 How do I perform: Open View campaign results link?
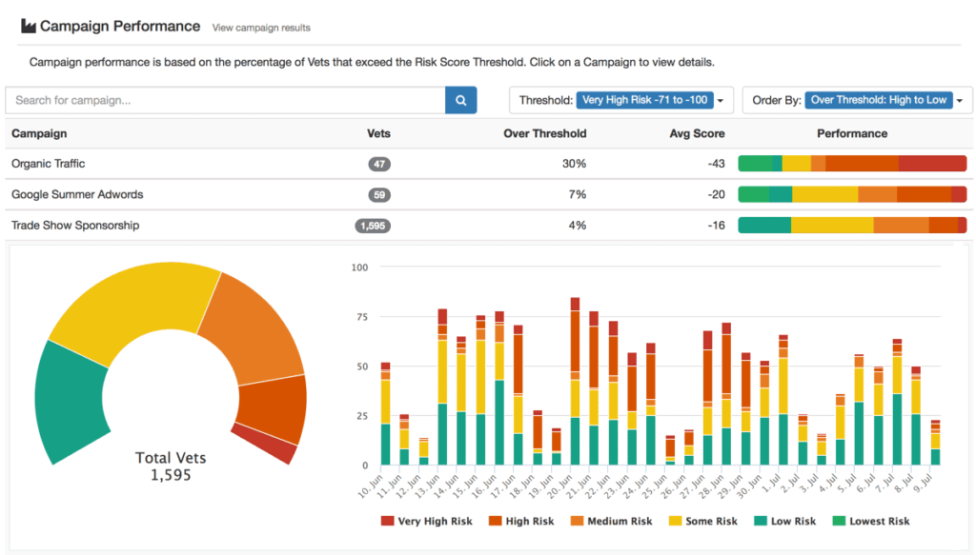[261, 28]
